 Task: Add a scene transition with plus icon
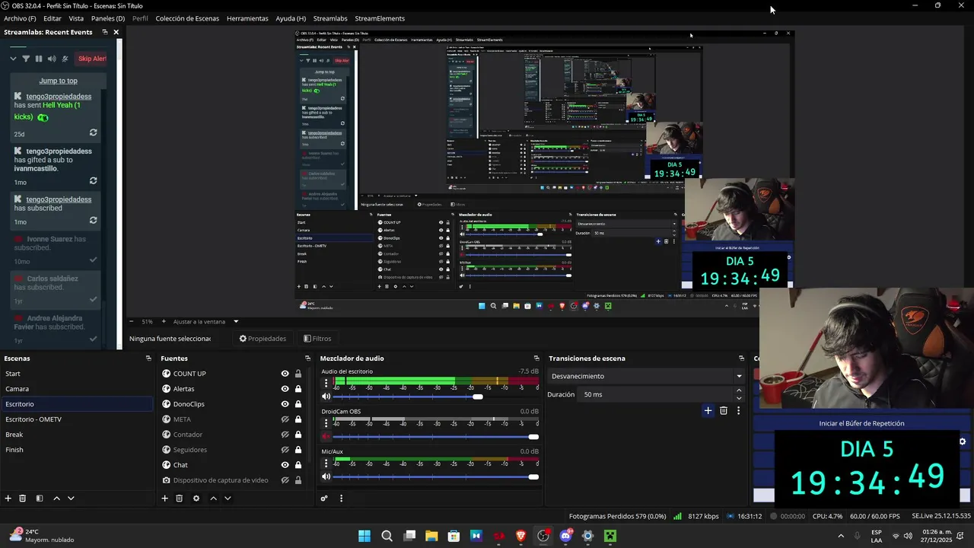(708, 411)
